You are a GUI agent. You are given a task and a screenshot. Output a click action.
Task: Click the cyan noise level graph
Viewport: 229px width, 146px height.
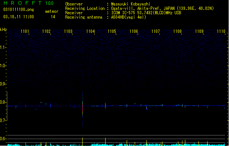coord(116,145)
